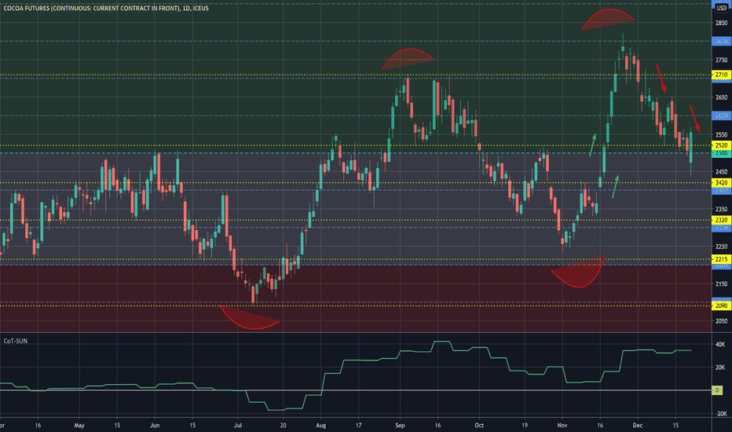The height and width of the screenshot is (432, 732).
Task: Select the yellow 2320 price label
Action: 721,220
